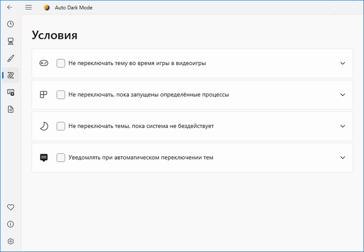
Task: Maximize the Auto Dark Mode window
Action: point(334,7)
